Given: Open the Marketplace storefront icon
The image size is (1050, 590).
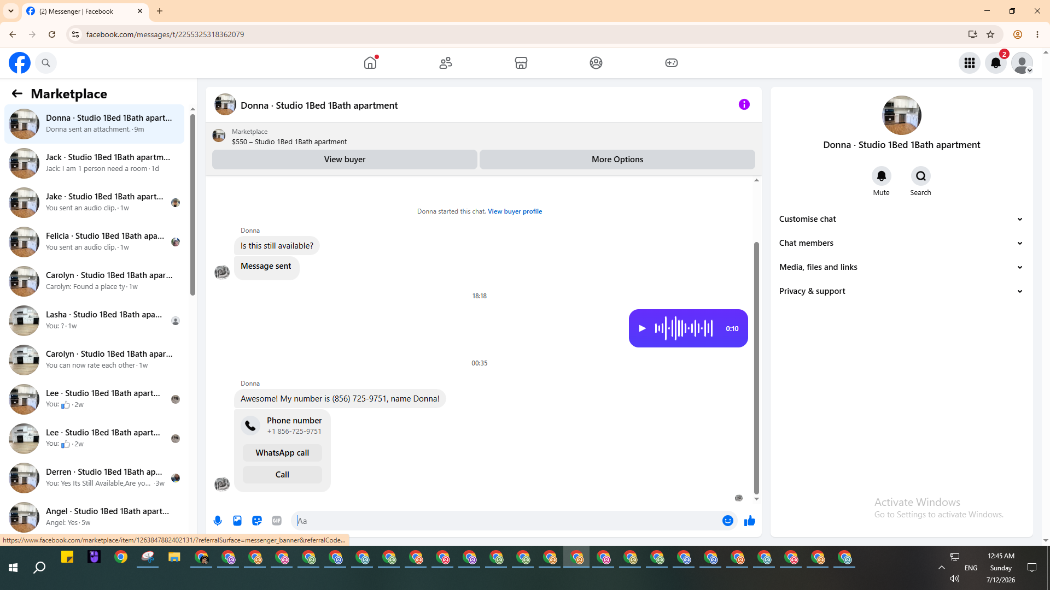Looking at the screenshot, I should pos(521,63).
